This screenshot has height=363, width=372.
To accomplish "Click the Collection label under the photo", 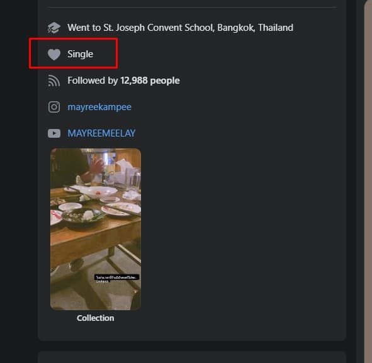I will (96, 318).
